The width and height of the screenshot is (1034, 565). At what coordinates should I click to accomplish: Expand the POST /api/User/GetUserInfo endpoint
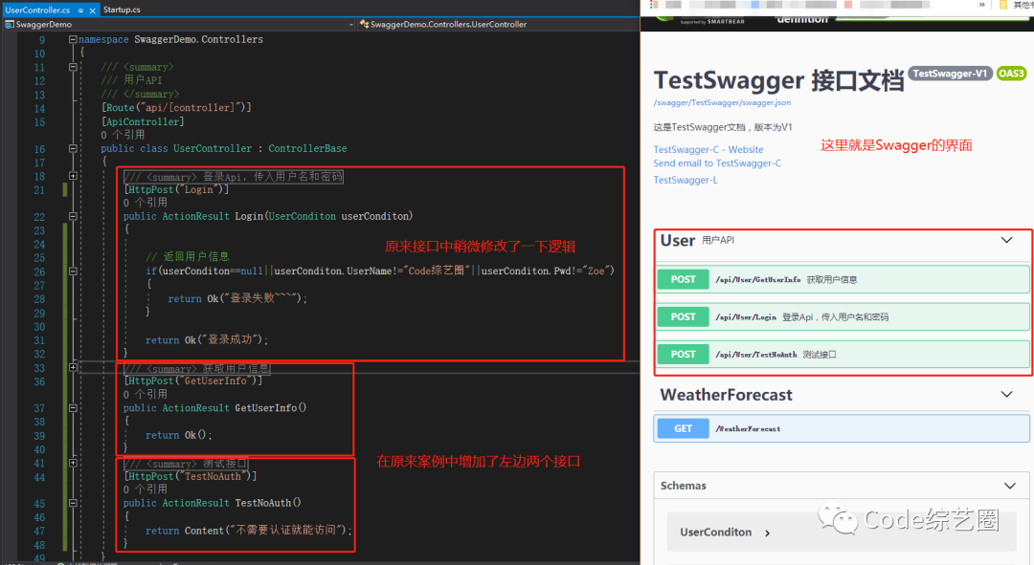point(843,279)
